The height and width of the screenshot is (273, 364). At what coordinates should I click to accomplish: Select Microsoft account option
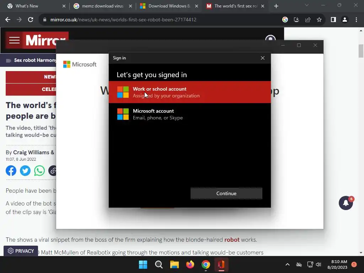tap(190, 114)
